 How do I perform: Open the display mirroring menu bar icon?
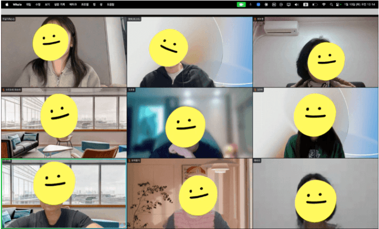289,4
